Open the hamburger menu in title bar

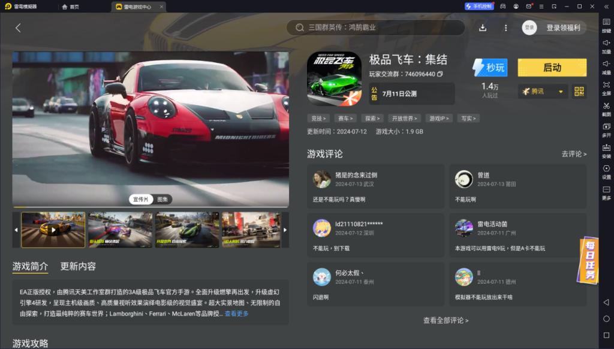541,6
